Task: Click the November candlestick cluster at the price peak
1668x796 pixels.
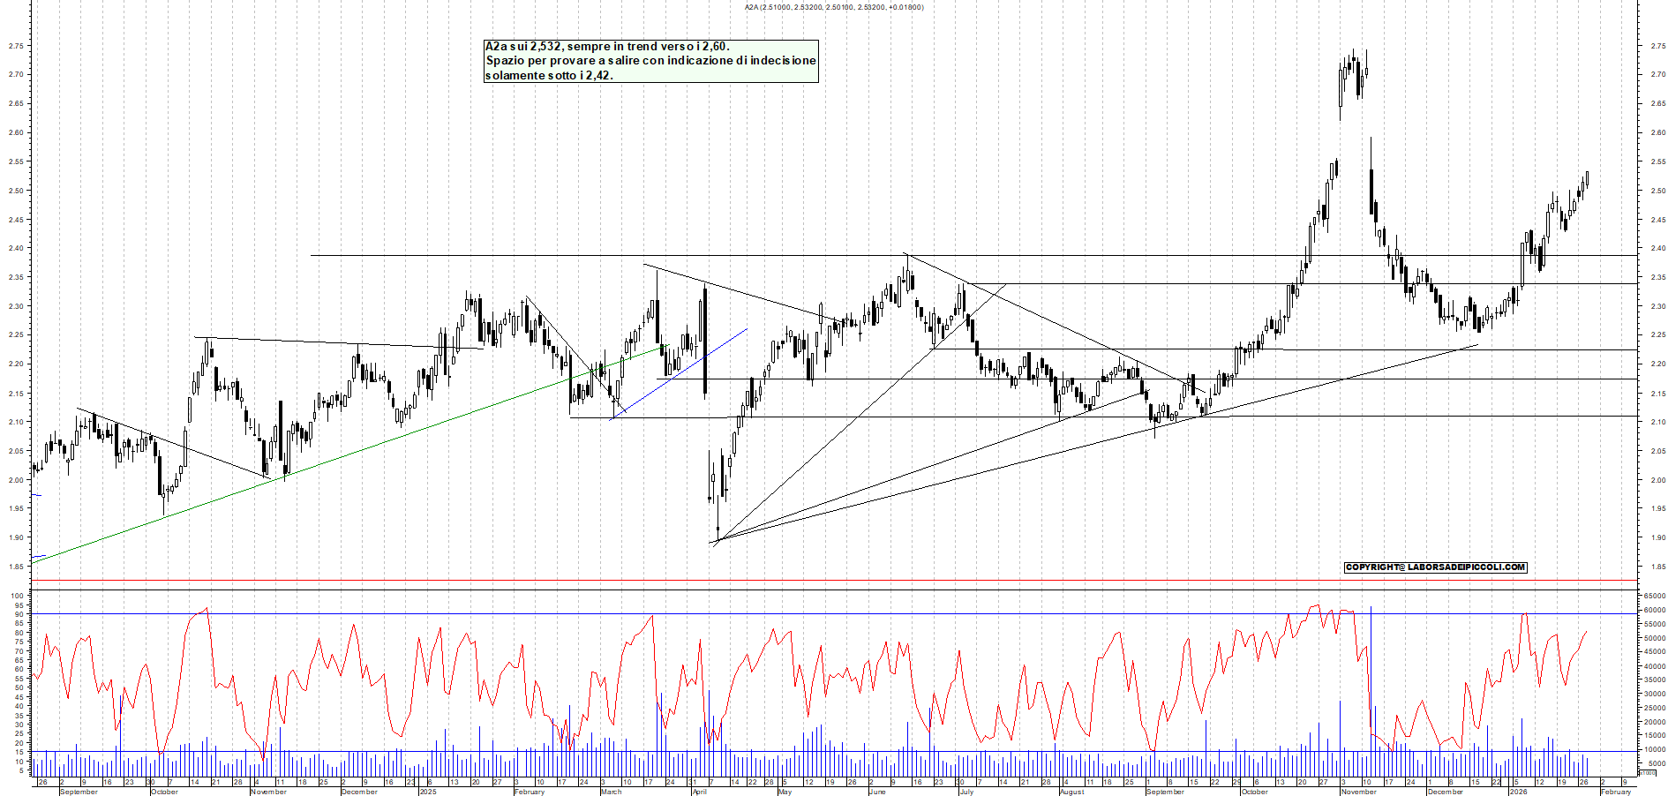Action: (1352, 76)
